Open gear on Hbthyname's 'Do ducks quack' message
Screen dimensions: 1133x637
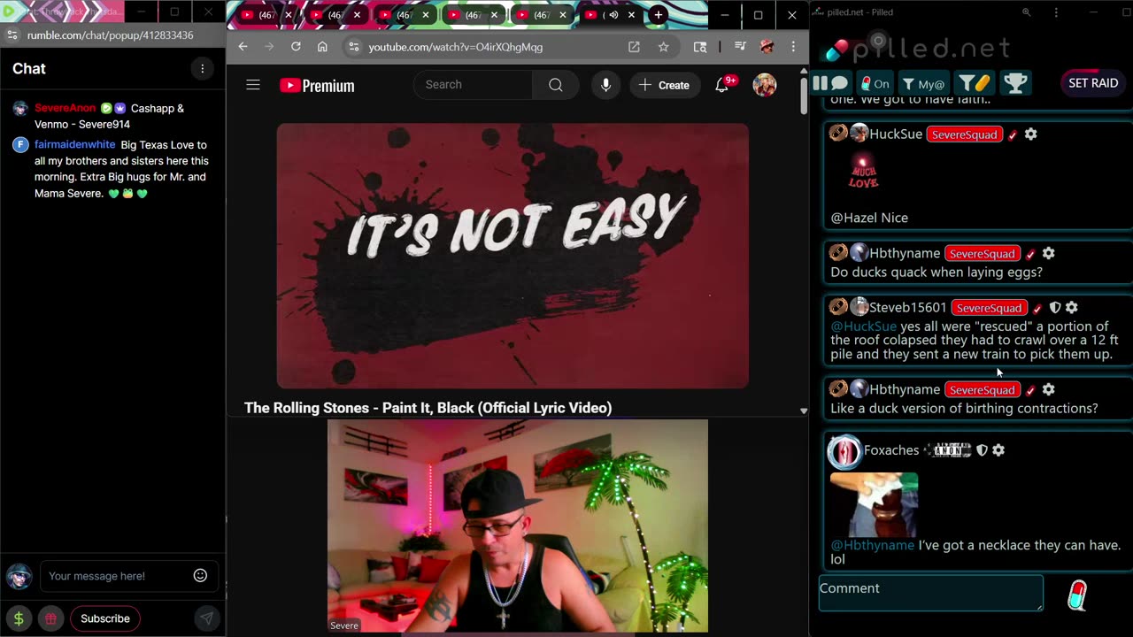1048,253
